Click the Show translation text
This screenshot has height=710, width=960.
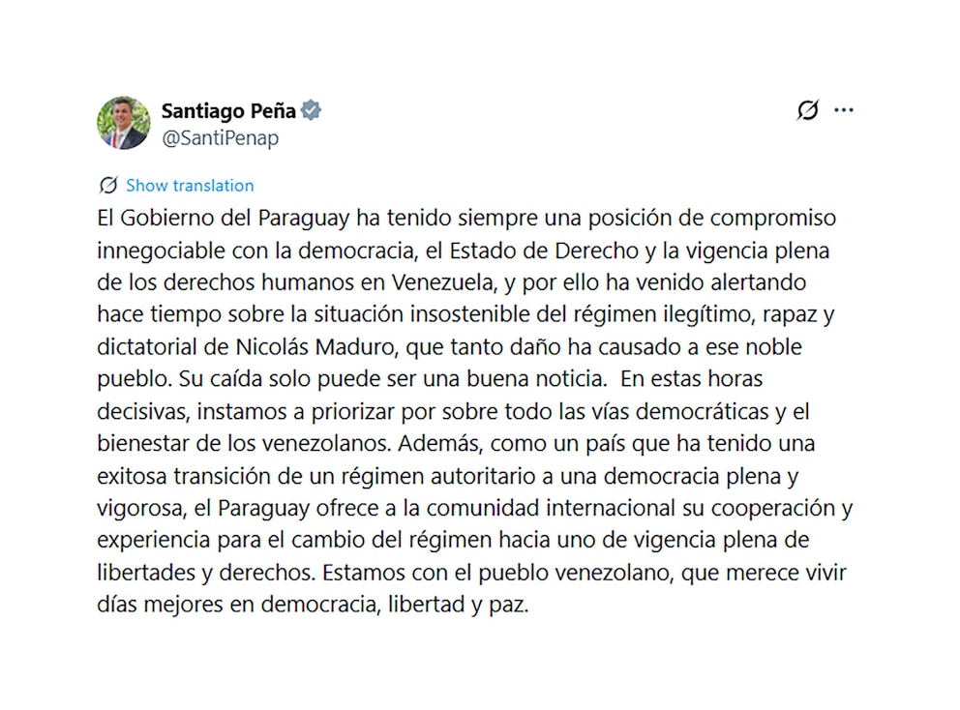190,185
